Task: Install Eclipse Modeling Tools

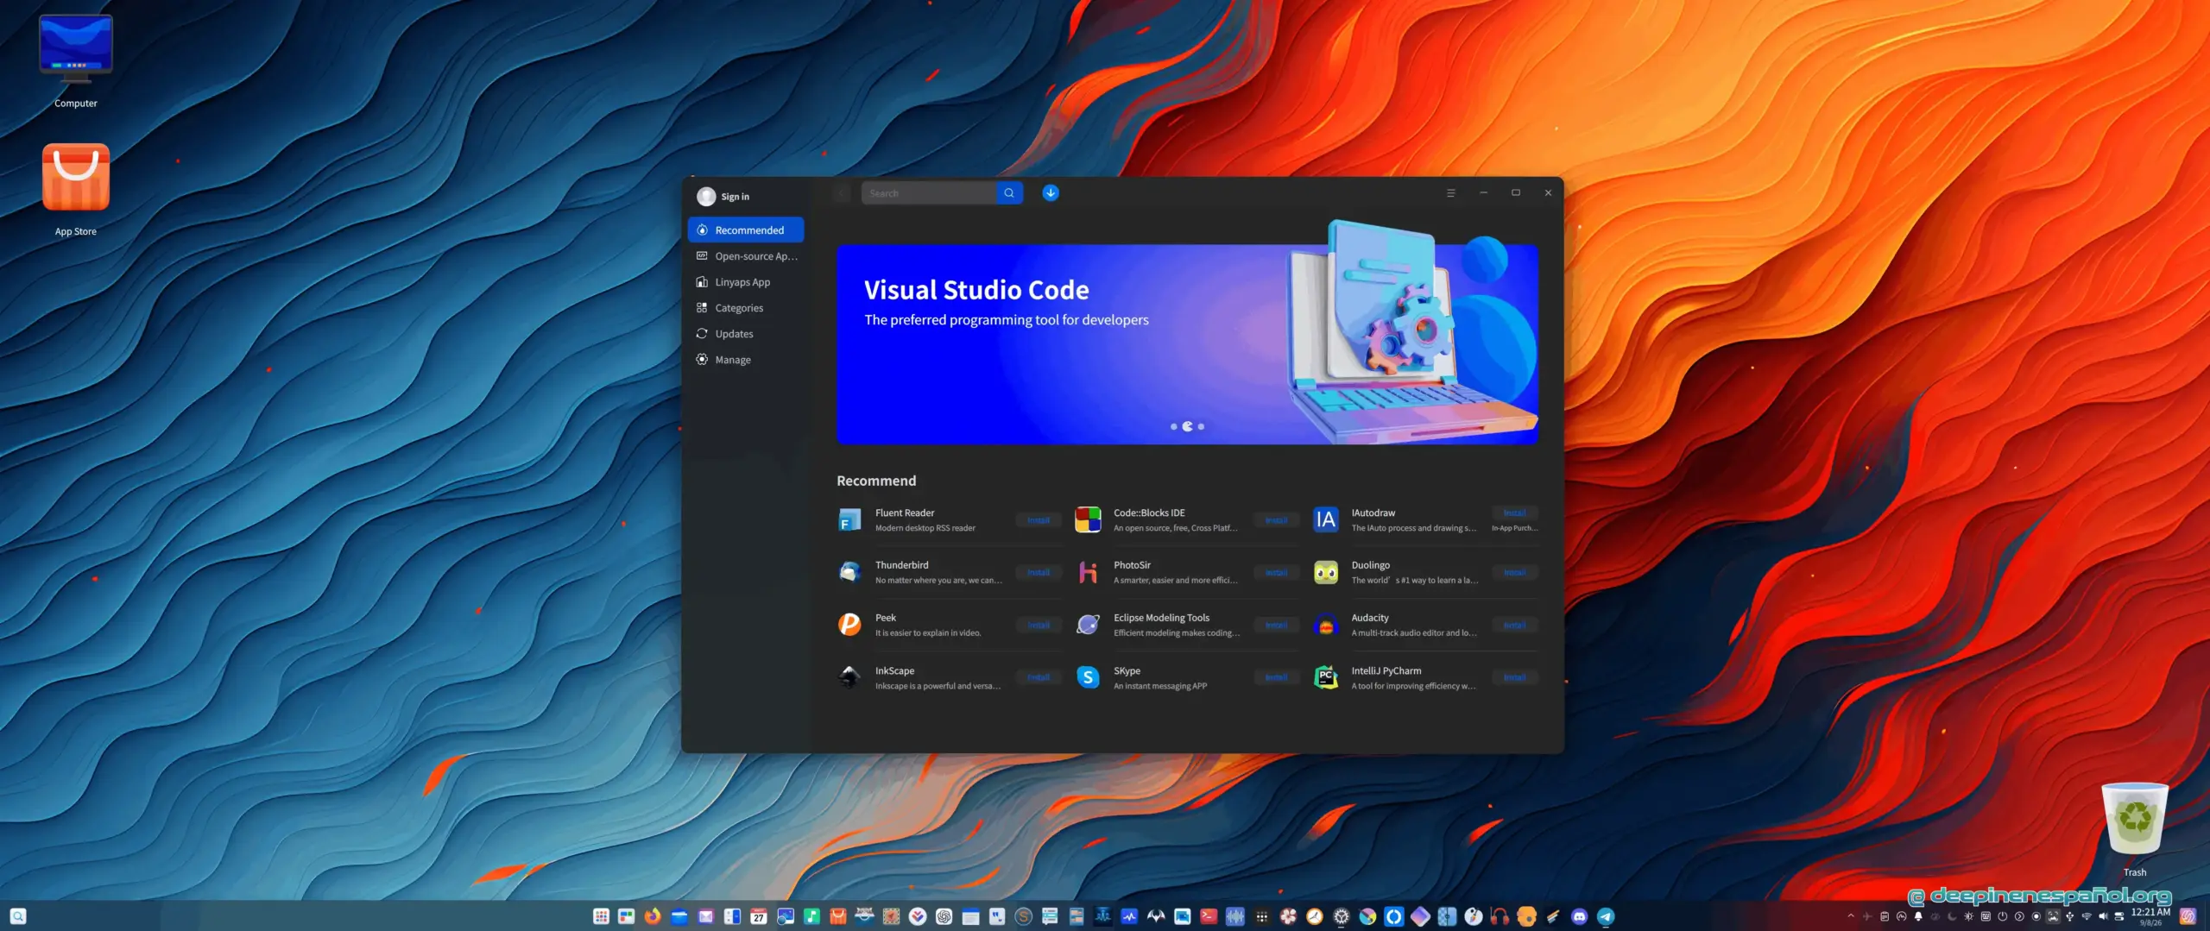Action: click(x=1277, y=625)
